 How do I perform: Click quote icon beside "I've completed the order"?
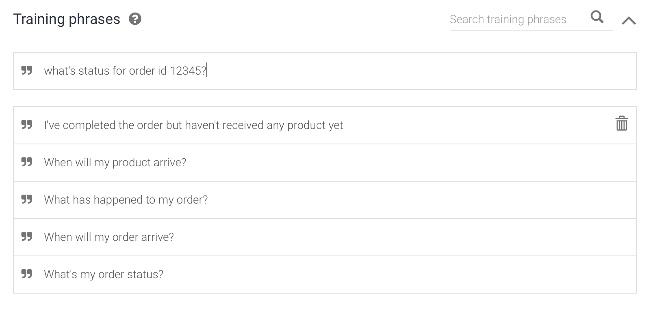coord(27,125)
